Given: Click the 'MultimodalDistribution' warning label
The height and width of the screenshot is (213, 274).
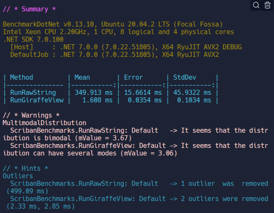Looking at the screenshot, I should point(44,123).
